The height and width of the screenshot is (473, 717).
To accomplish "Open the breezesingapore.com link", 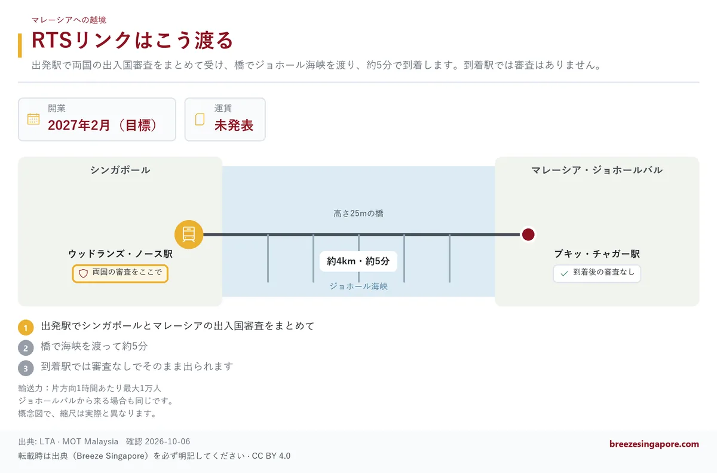I will (x=654, y=444).
